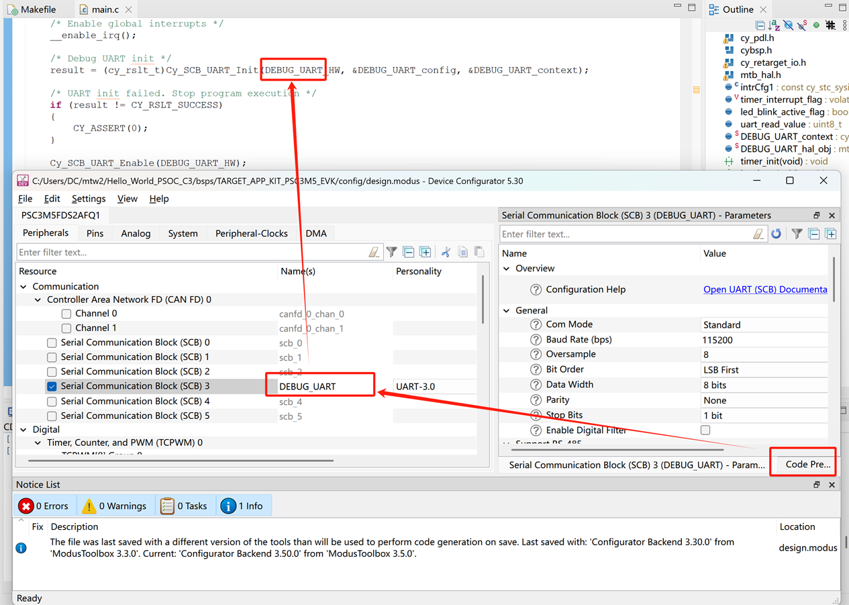Collapse the Timer, Counter, and PWM node
This screenshot has width=849, height=605.
(x=38, y=443)
